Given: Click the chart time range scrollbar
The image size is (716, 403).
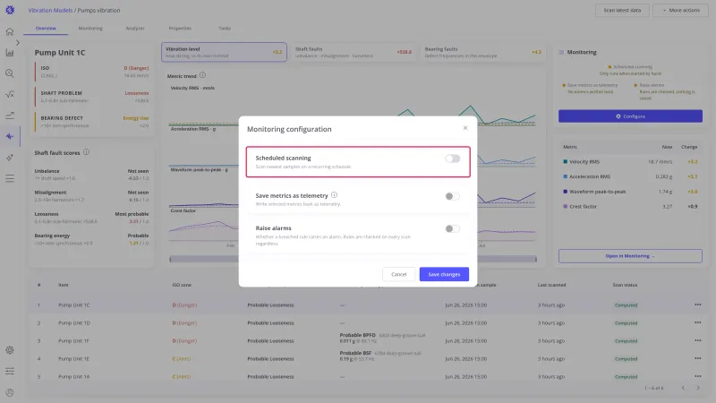Looking at the screenshot, I should point(353,259).
